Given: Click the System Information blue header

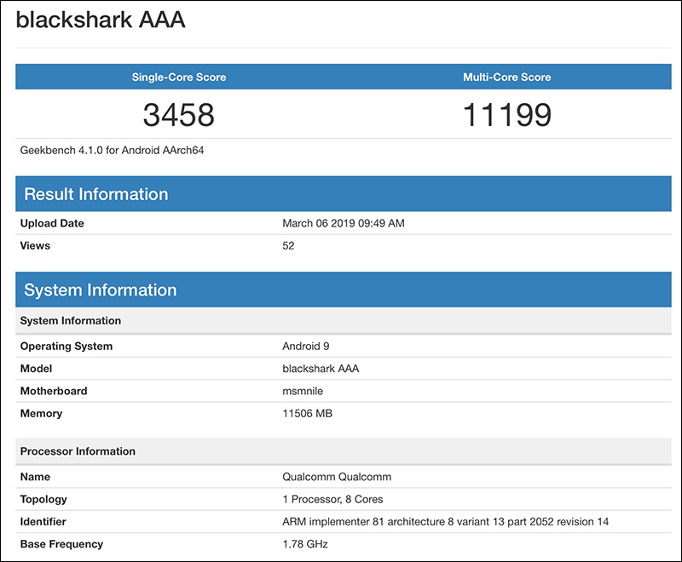Looking at the screenshot, I should [x=344, y=290].
